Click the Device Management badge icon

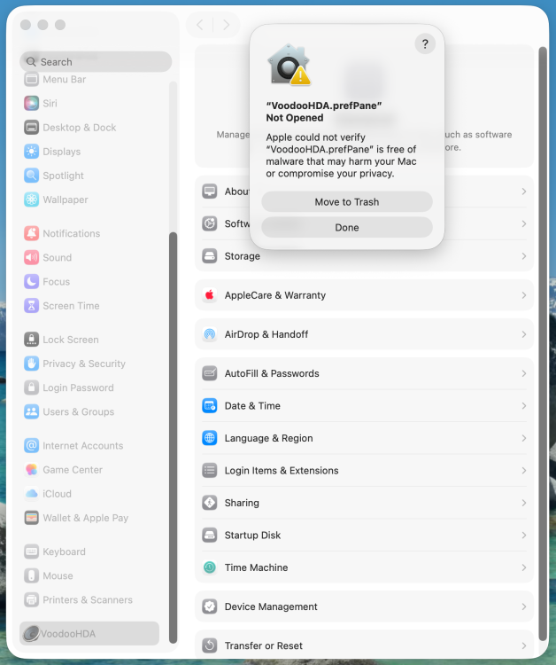click(209, 606)
